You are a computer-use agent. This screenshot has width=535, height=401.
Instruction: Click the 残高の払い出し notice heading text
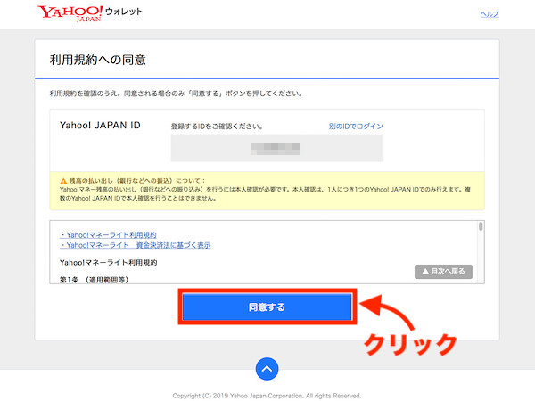(137, 181)
